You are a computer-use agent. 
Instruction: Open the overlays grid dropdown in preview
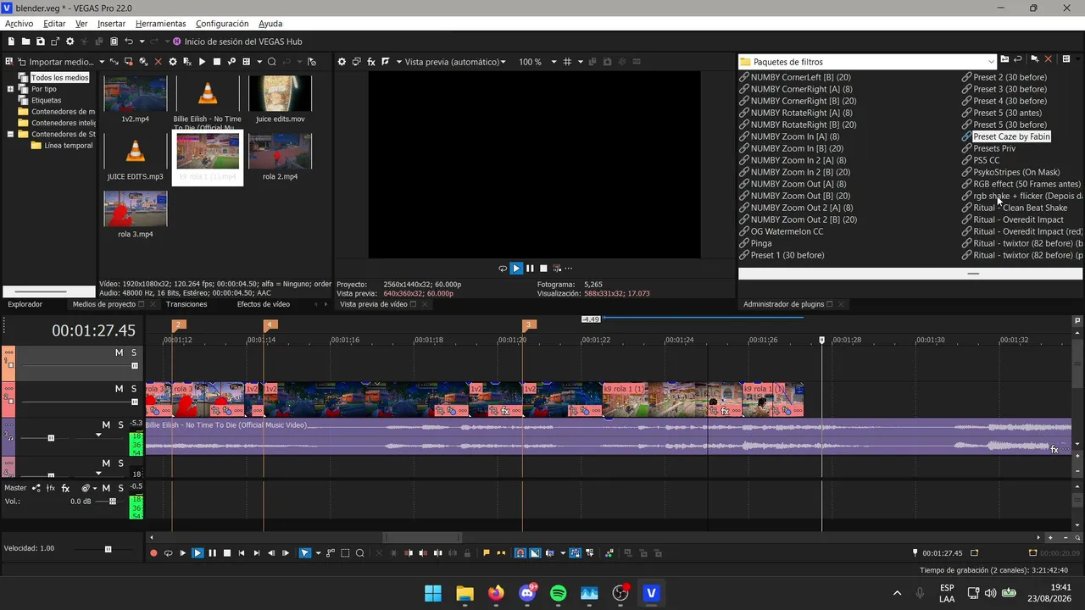[580, 62]
